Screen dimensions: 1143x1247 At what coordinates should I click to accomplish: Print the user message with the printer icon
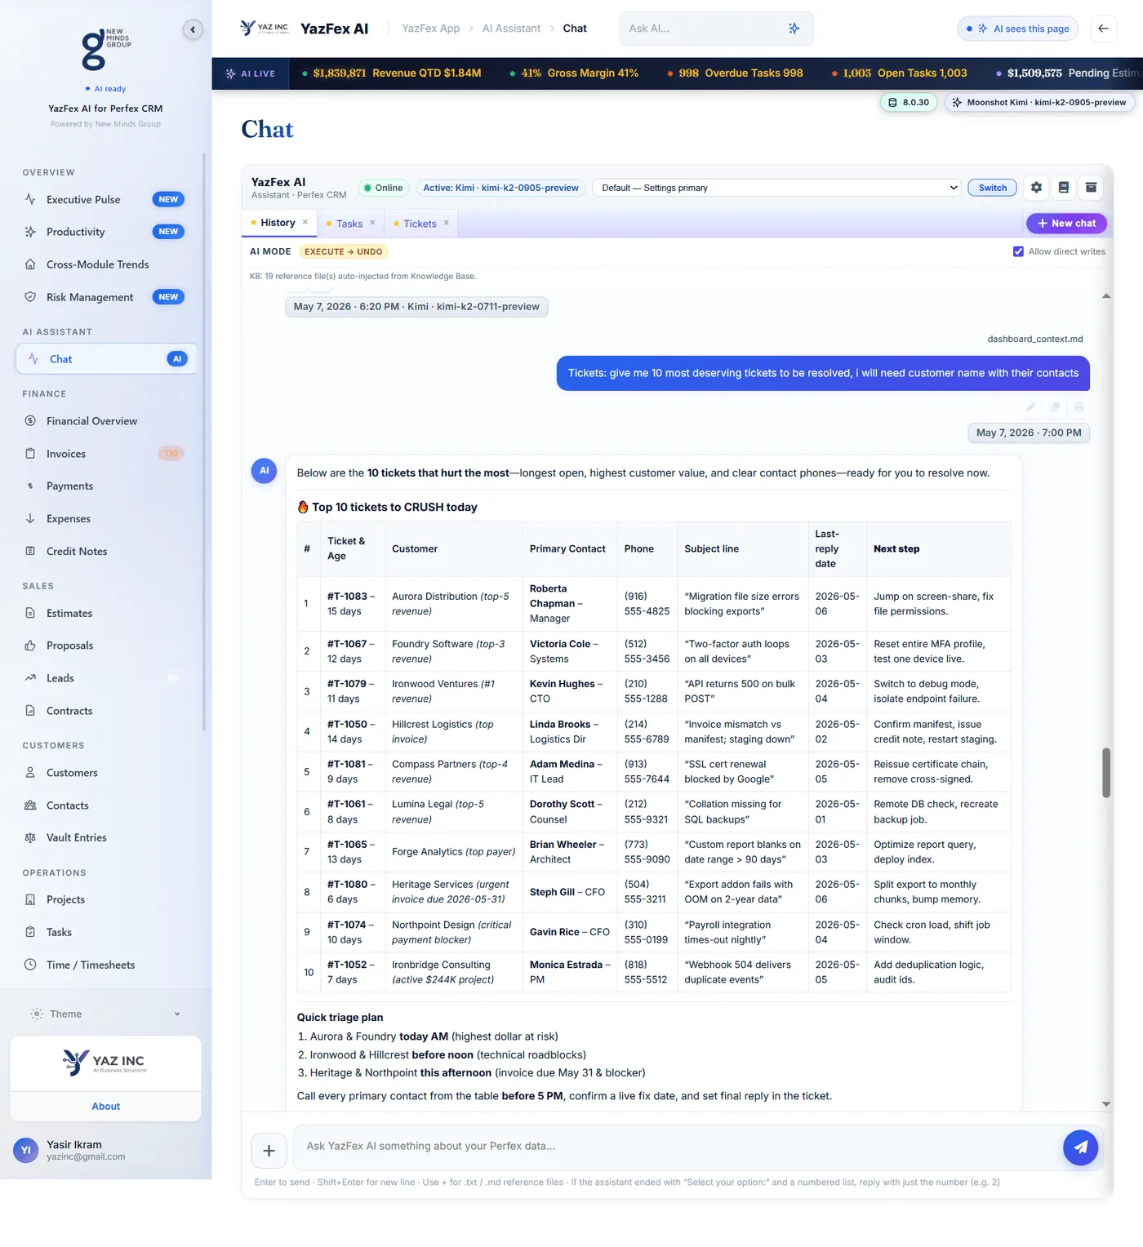tap(1079, 406)
